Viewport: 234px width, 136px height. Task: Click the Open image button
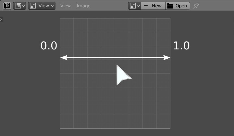coord(177,6)
